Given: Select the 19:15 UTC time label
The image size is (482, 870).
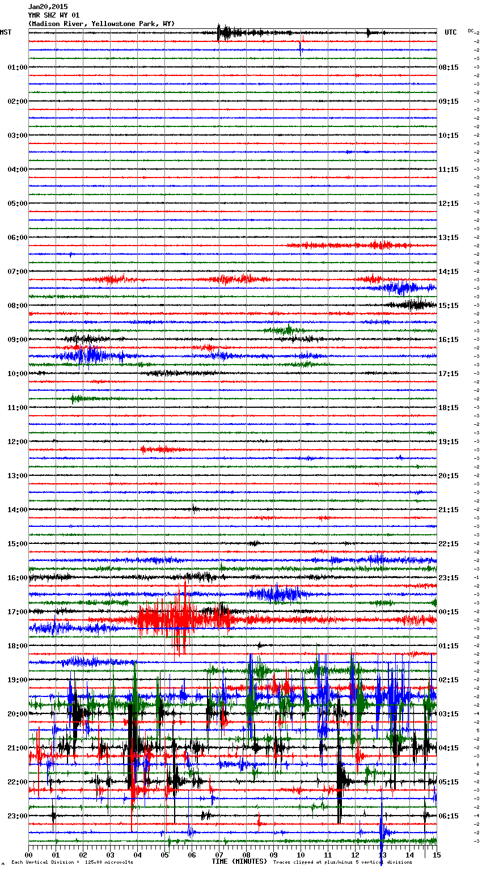Looking at the screenshot, I should [449, 442].
